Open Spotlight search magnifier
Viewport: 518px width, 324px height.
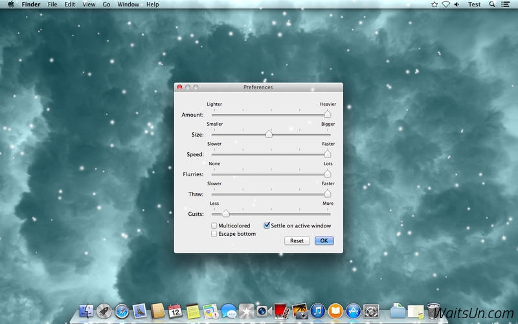pos(492,5)
